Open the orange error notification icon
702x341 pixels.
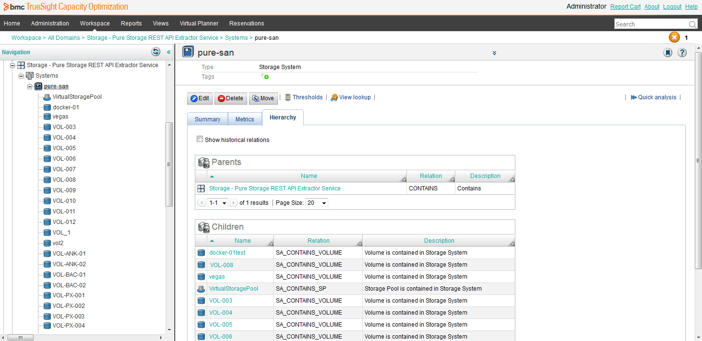[674, 37]
